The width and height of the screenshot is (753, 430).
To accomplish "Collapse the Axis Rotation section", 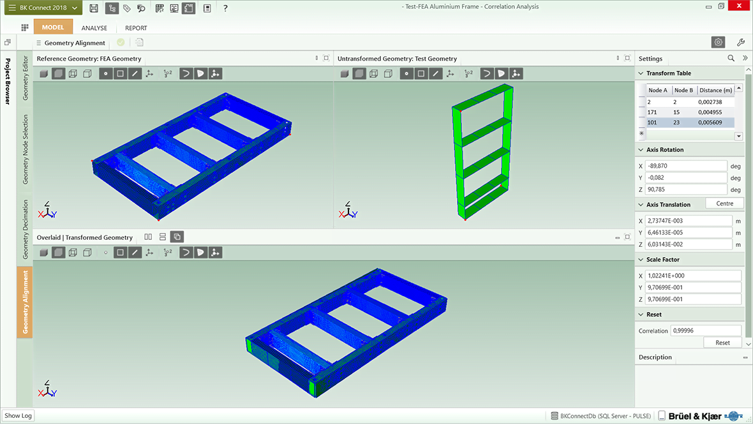I will (641, 150).
